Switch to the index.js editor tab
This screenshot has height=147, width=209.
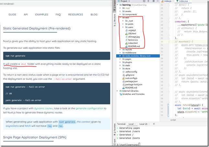[168, 1]
